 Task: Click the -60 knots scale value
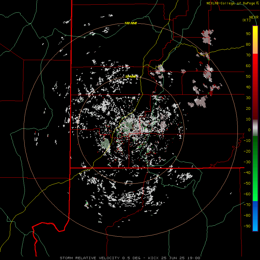coord(247,194)
